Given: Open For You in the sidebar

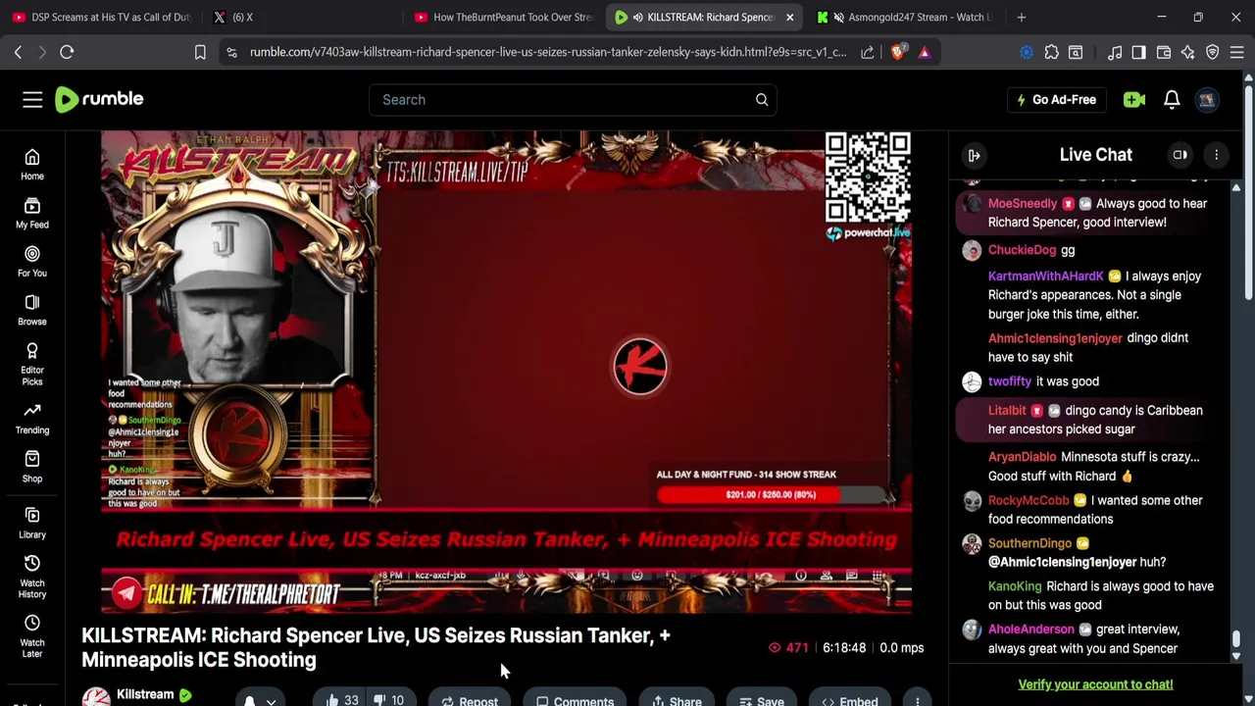Looking at the screenshot, I should 32,262.
